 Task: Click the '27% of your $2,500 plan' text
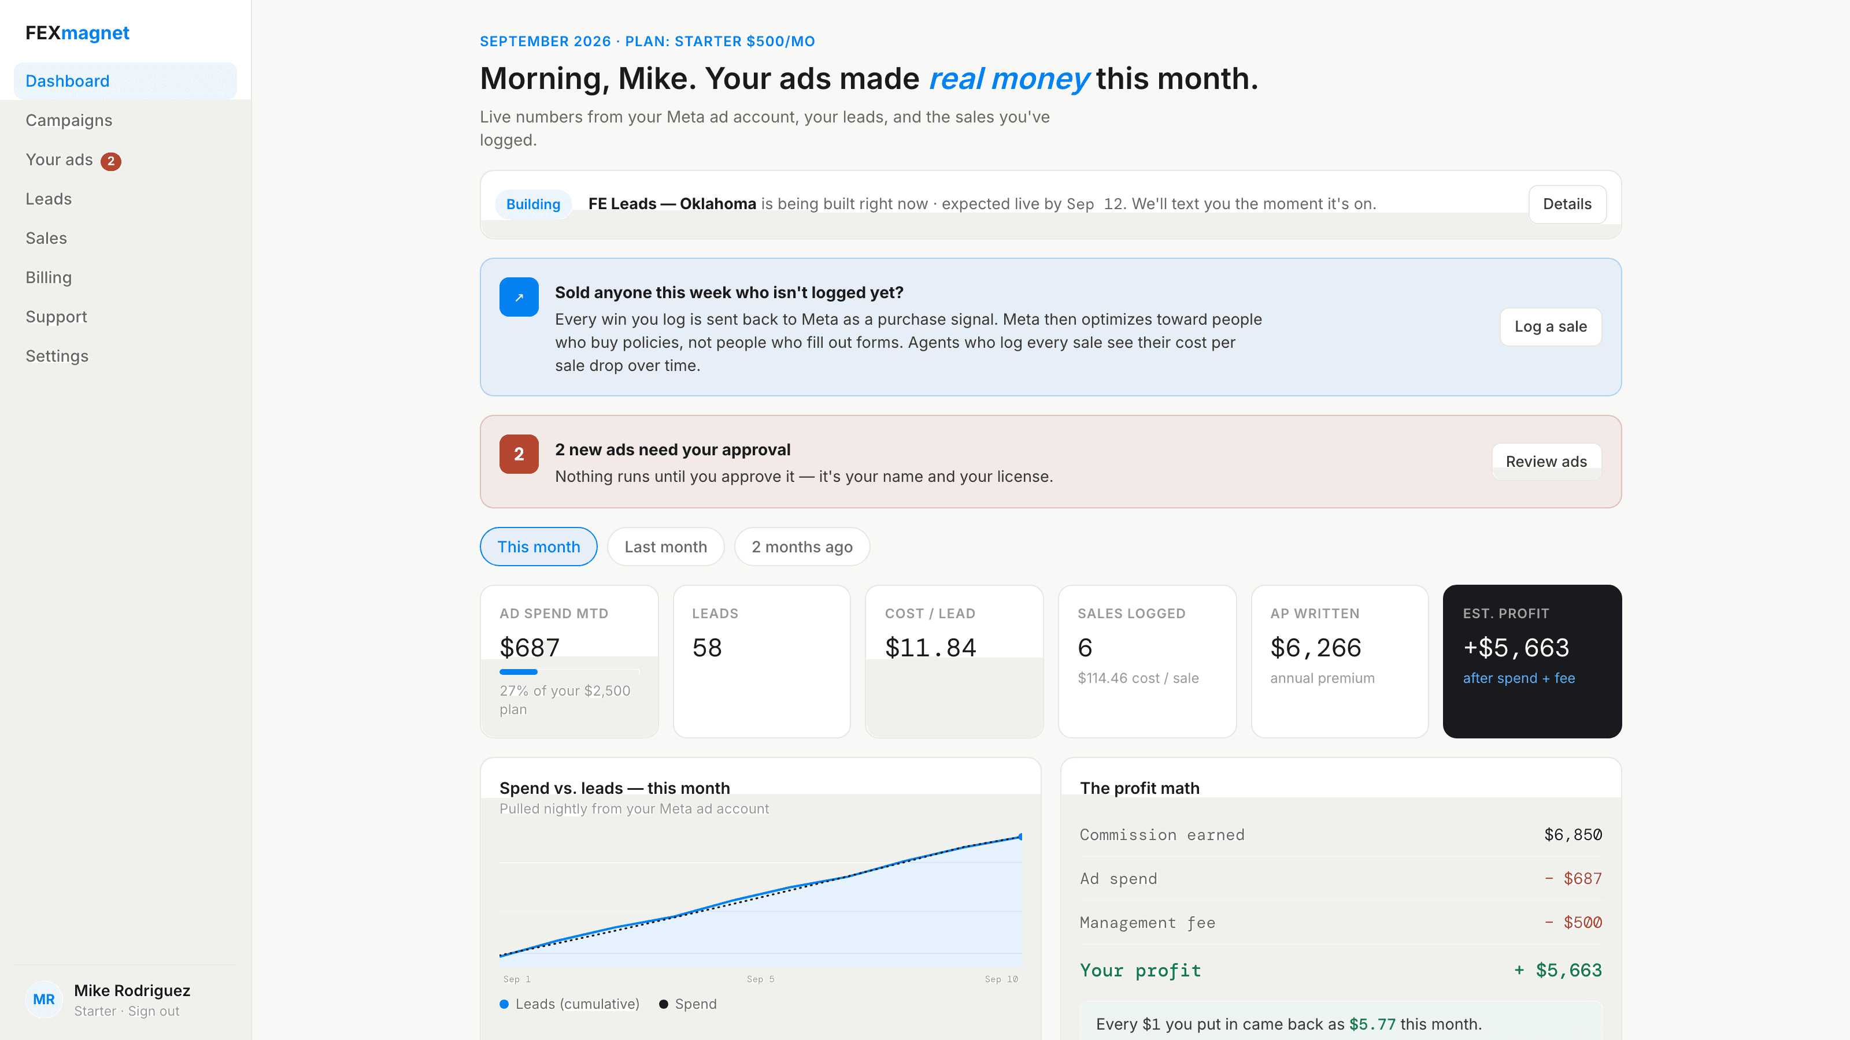tap(565, 700)
